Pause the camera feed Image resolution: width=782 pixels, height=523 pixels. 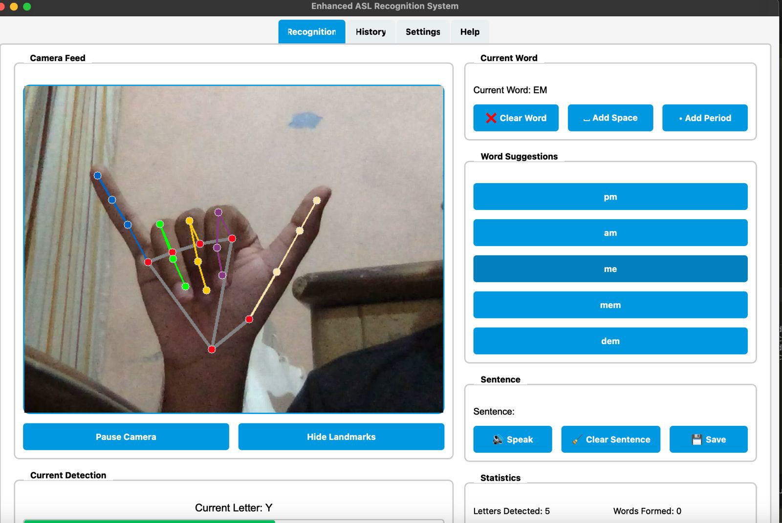[x=126, y=437]
